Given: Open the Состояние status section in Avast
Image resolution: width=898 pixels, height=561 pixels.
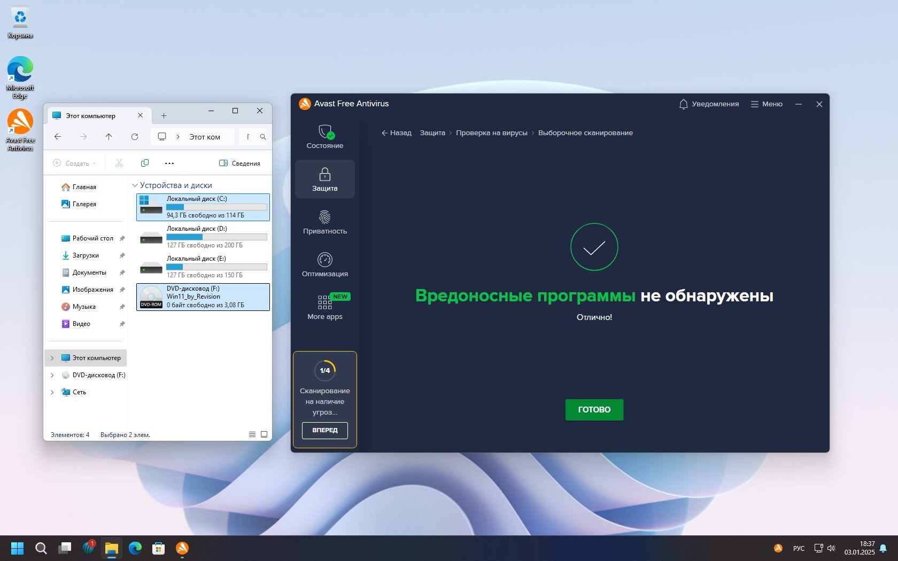Looking at the screenshot, I should pos(324,137).
